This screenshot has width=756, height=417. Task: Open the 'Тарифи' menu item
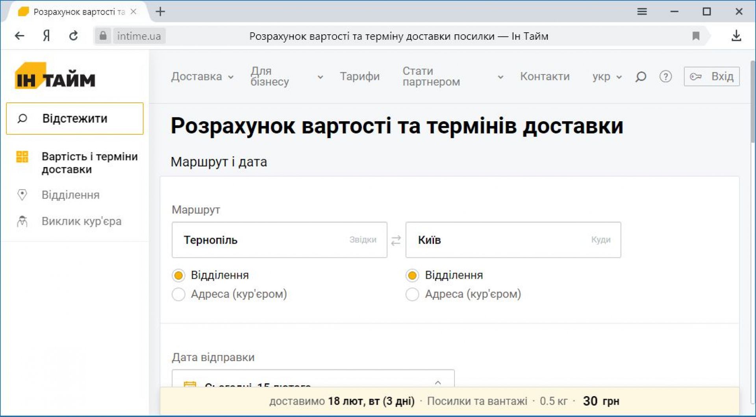[359, 76]
